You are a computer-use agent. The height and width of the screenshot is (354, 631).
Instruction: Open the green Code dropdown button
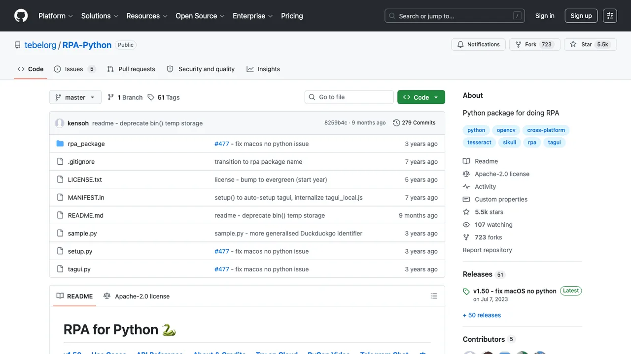tap(421, 97)
